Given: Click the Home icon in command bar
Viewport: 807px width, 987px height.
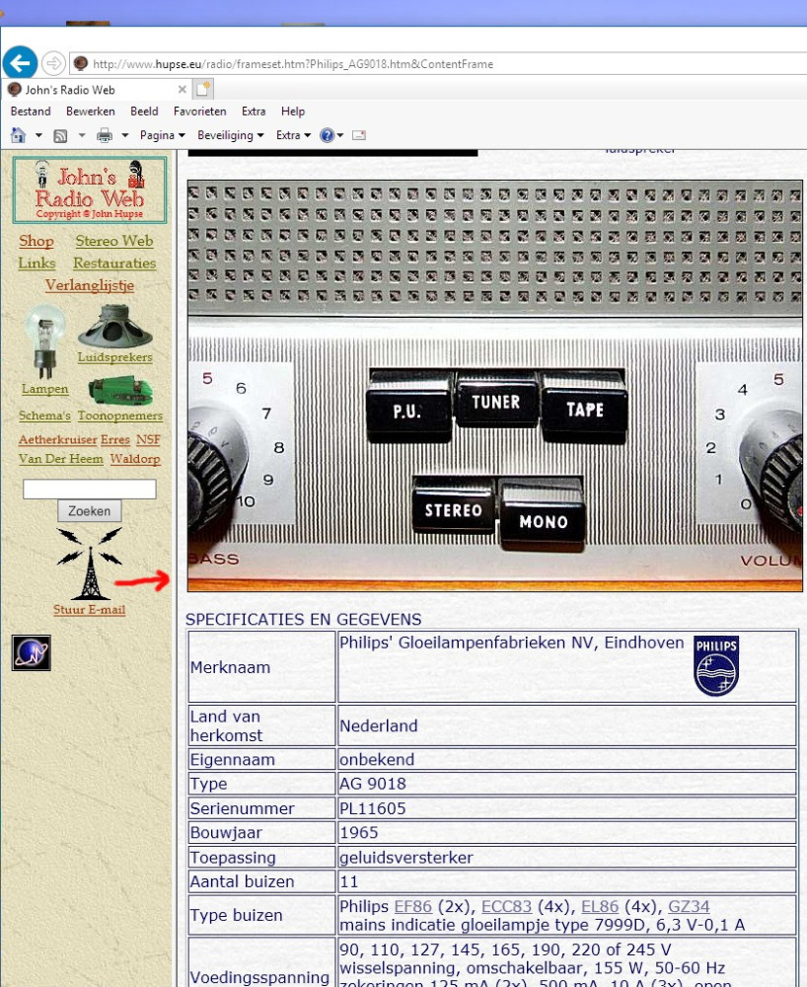Looking at the screenshot, I should coord(18,135).
